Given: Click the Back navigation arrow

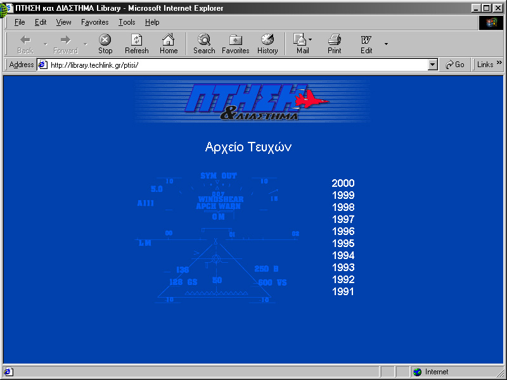Looking at the screenshot, I should 25,44.
